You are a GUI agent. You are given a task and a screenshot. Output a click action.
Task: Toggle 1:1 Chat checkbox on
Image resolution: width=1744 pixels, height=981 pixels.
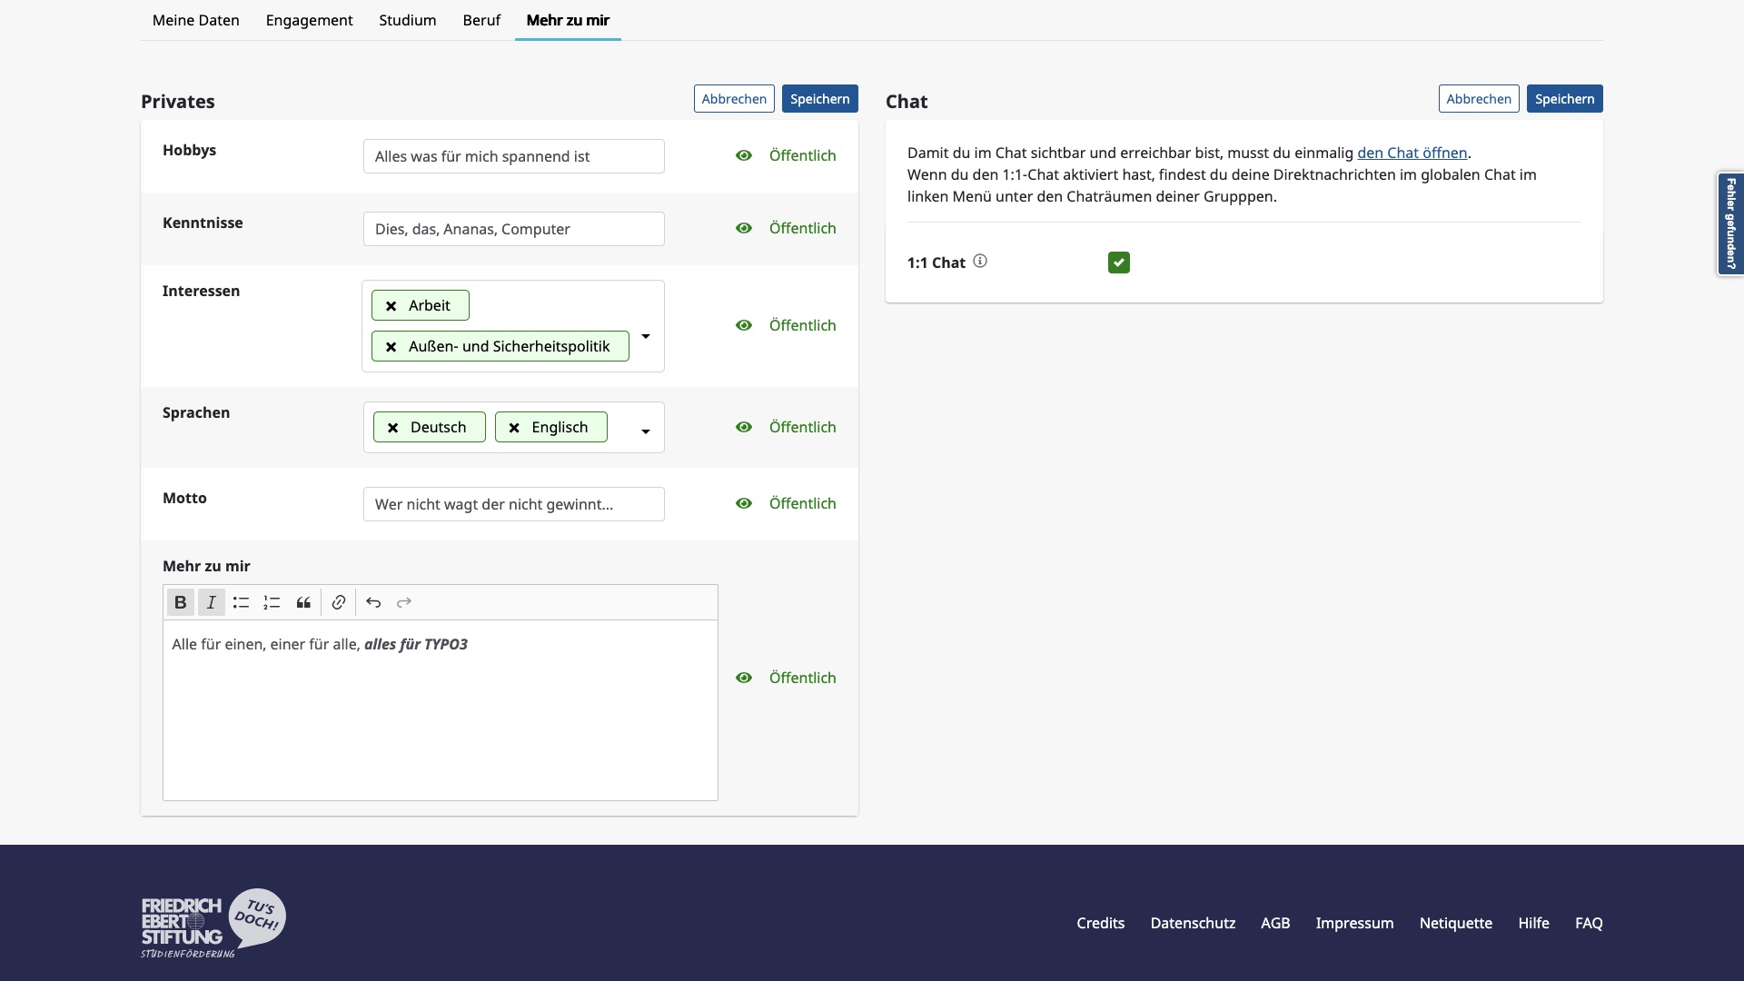point(1117,263)
